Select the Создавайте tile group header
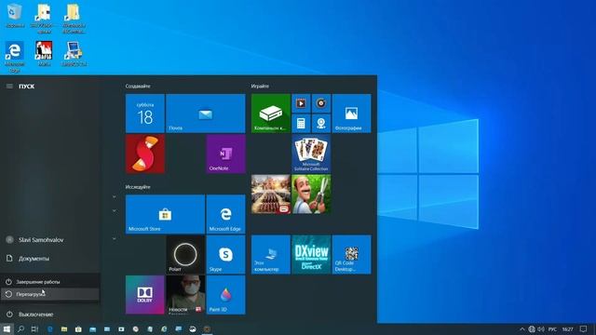The height and width of the screenshot is (335, 596). pyautogui.click(x=138, y=87)
